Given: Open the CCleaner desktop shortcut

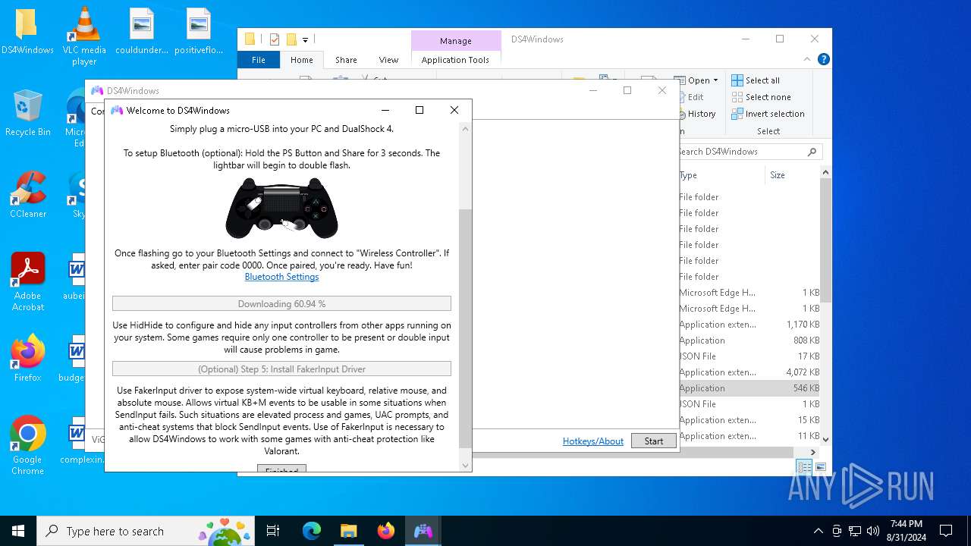Looking at the screenshot, I should (x=27, y=196).
